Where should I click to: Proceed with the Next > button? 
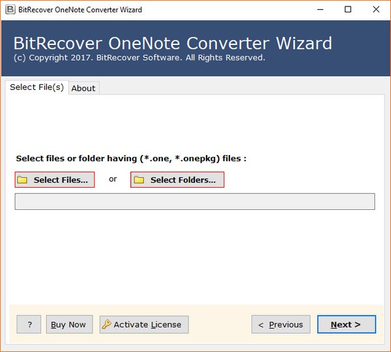[x=347, y=325]
